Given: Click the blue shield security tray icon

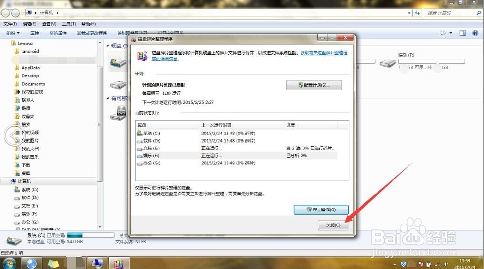Looking at the screenshot, I should click(404, 264).
